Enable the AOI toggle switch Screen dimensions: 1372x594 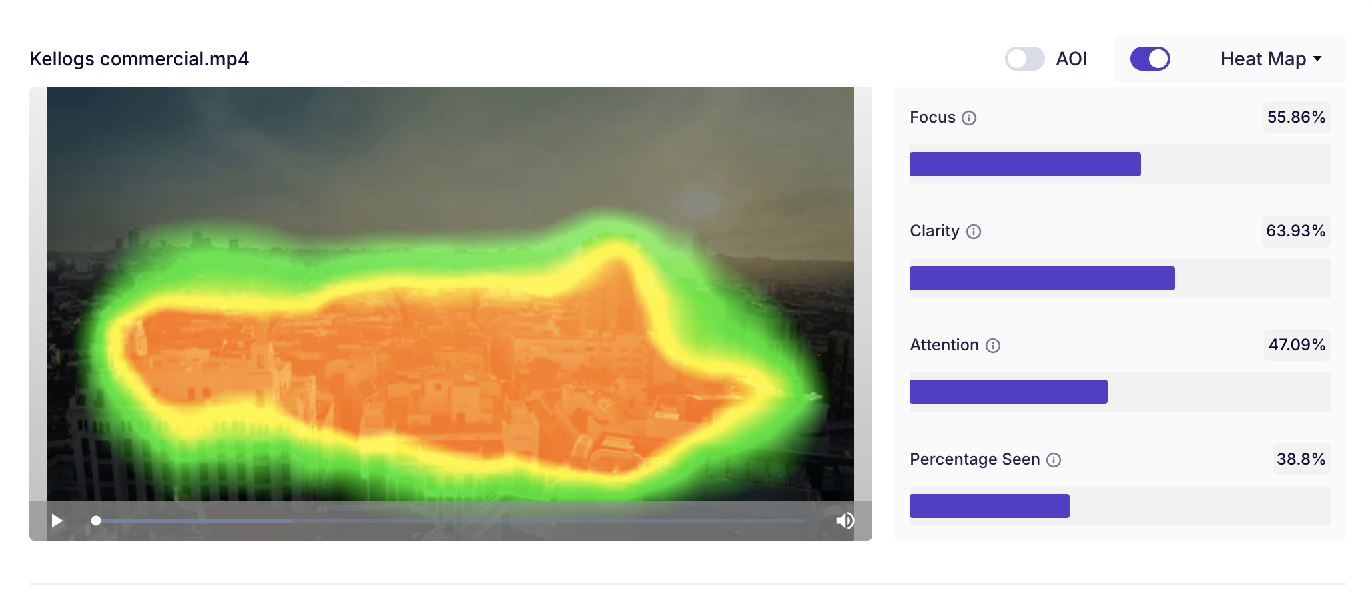click(1024, 59)
